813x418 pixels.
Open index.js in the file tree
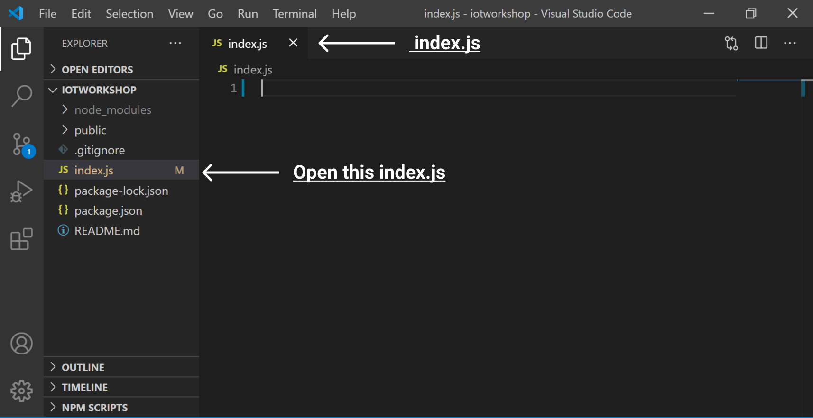121,170
